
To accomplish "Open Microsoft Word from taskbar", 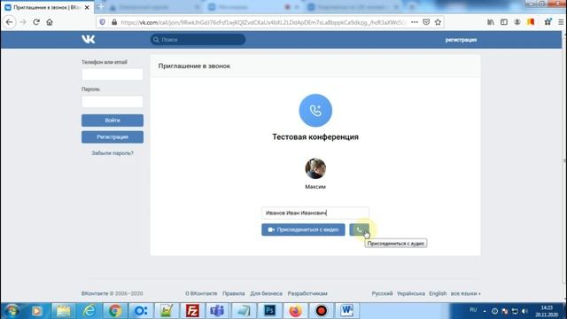I will (346, 311).
